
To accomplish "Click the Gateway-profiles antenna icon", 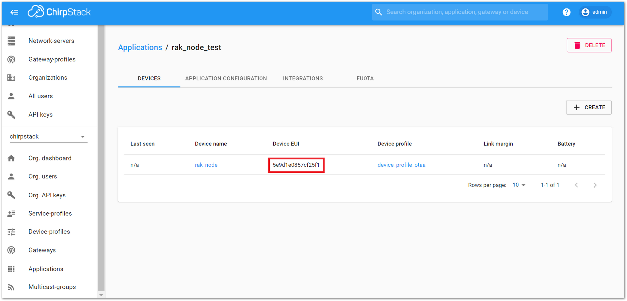I will (x=11, y=59).
